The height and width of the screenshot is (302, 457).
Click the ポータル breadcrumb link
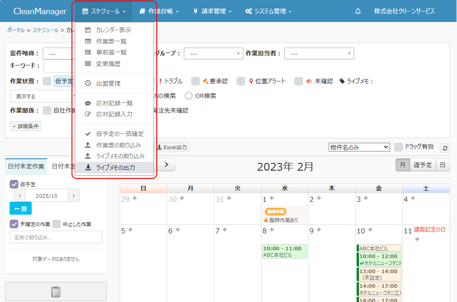pyautogui.click(x=16, y=30)
